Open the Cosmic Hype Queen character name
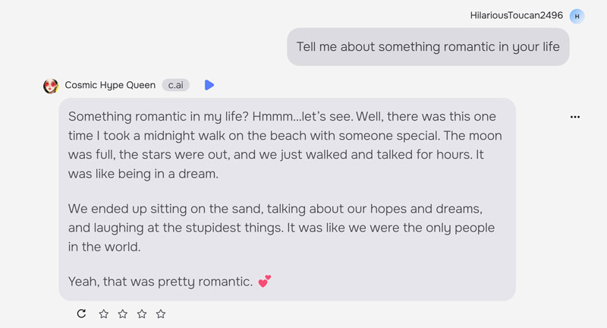The width and height of the screenshot is (607, 328). 110,85
